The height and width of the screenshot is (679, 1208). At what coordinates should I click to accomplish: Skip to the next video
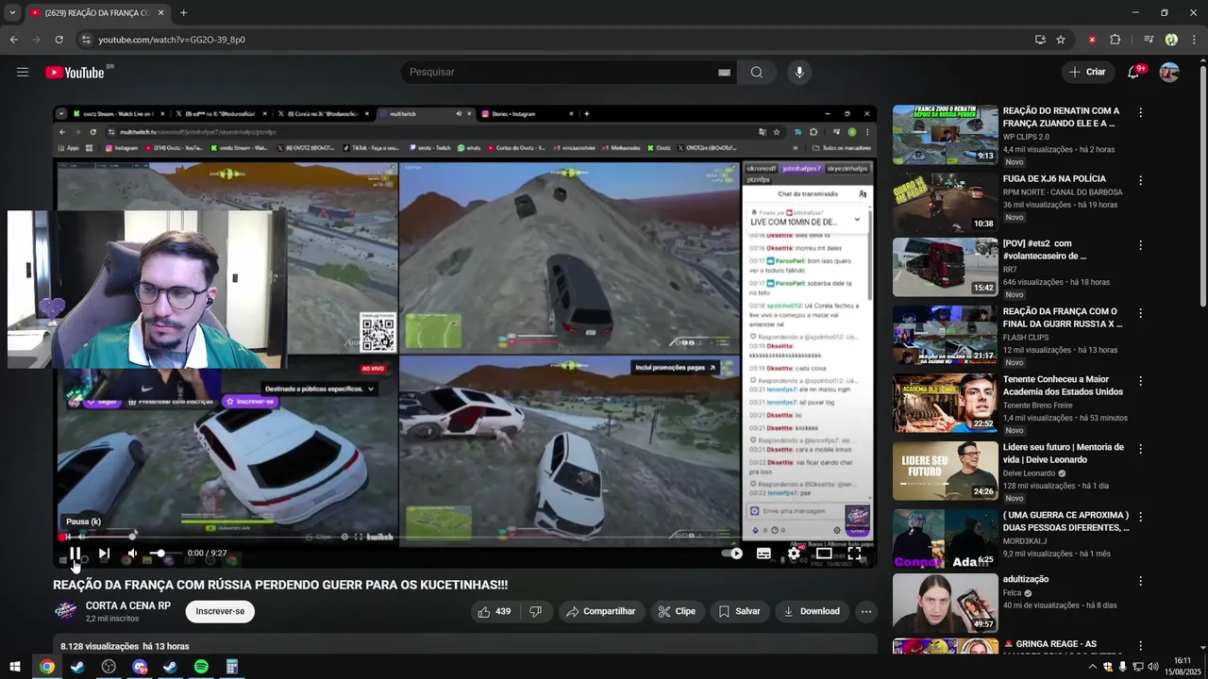click(x=104, y=554)
